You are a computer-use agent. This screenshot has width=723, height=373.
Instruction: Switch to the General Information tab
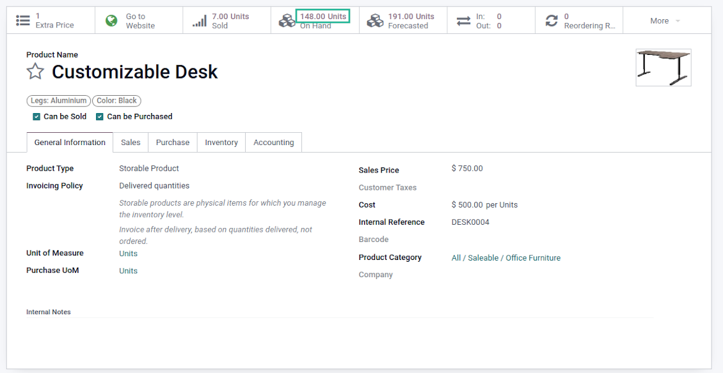coord(70,142)
